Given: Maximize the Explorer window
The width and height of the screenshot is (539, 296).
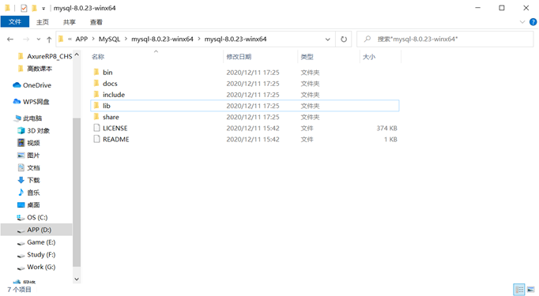Looking at the screenshot, I should [x=502, y=8].
